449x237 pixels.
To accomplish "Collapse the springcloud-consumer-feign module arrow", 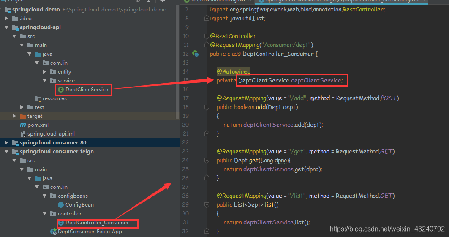I will click(x=7, y=152).
